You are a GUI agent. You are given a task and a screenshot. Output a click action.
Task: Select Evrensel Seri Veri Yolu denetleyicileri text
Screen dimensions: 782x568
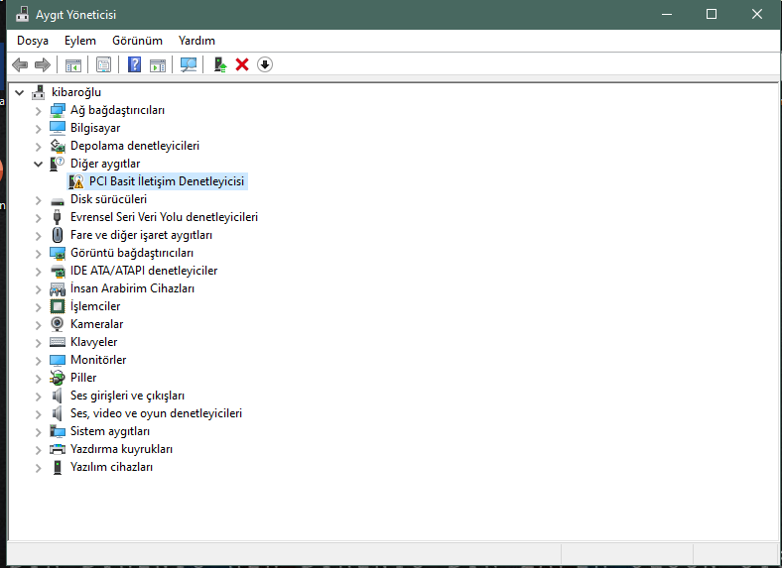pyautogui.click(x=164, y=217)
